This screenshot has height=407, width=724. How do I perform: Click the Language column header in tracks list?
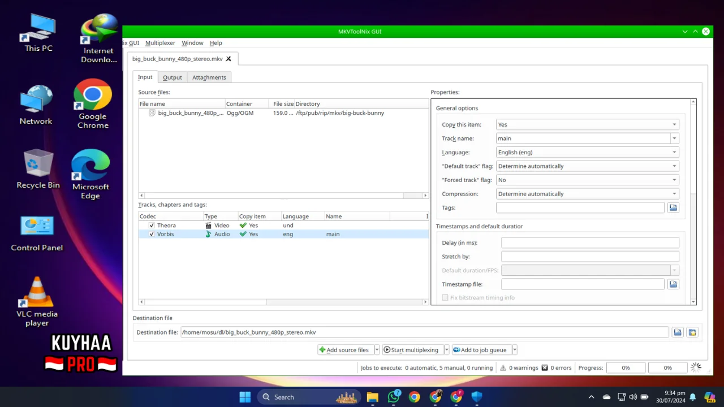(303, 217)
